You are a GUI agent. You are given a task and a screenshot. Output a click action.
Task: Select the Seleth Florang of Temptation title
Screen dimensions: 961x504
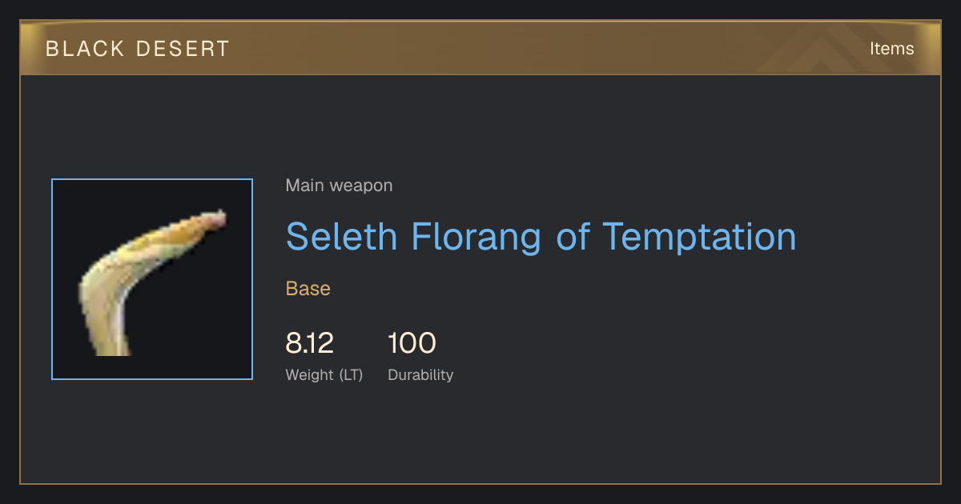tap(541, 236)
